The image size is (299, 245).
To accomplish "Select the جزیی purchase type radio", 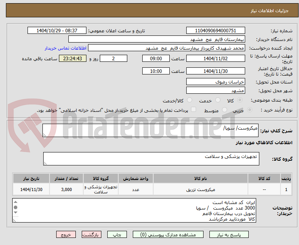I will 249,110.
